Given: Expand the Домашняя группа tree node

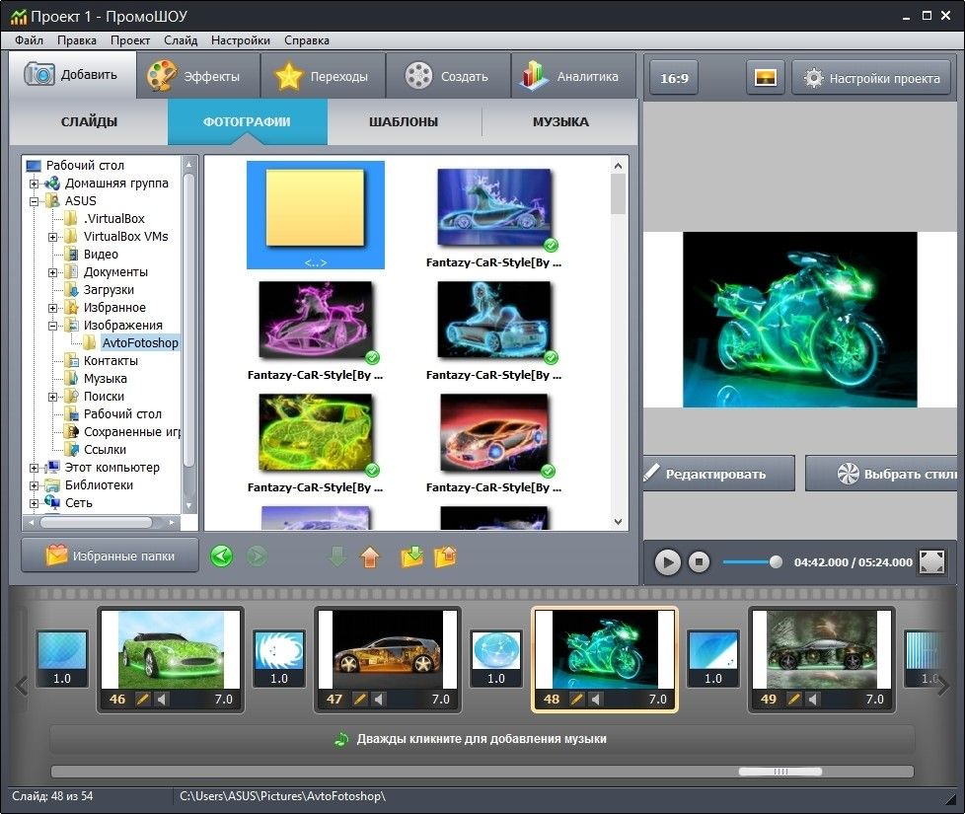Looking at the screenshot, I should [35, 184].
